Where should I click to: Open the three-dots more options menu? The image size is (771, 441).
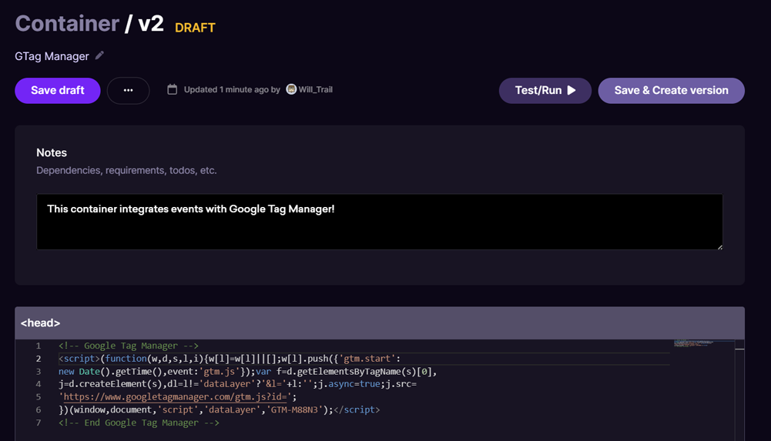pyautogui.click(x=129, y=90)
